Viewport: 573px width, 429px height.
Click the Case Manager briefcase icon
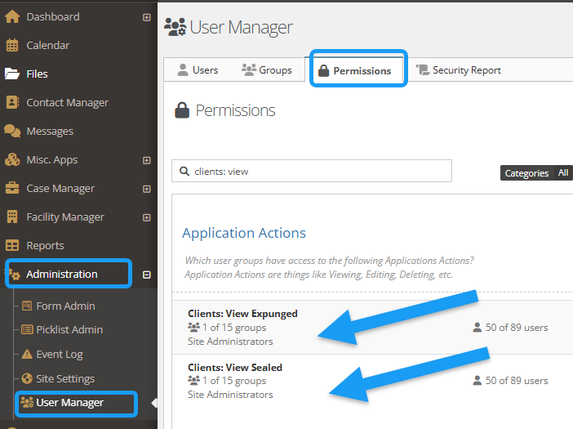pos(12,188)
